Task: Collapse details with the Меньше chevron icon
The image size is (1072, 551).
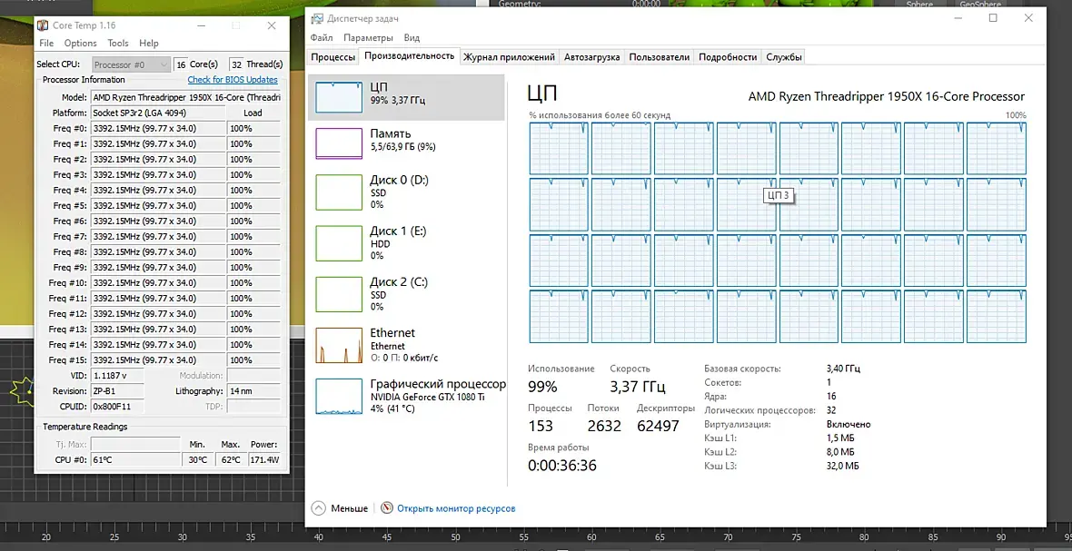Action: tap(319, 508)
